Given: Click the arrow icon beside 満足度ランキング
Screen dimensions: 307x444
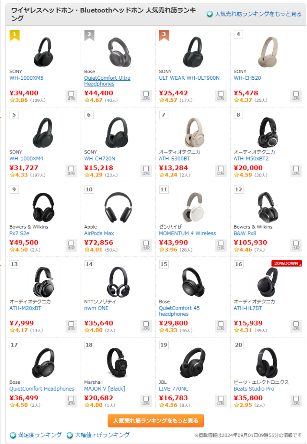Looking at the screenshot, I should coord(13,435).
